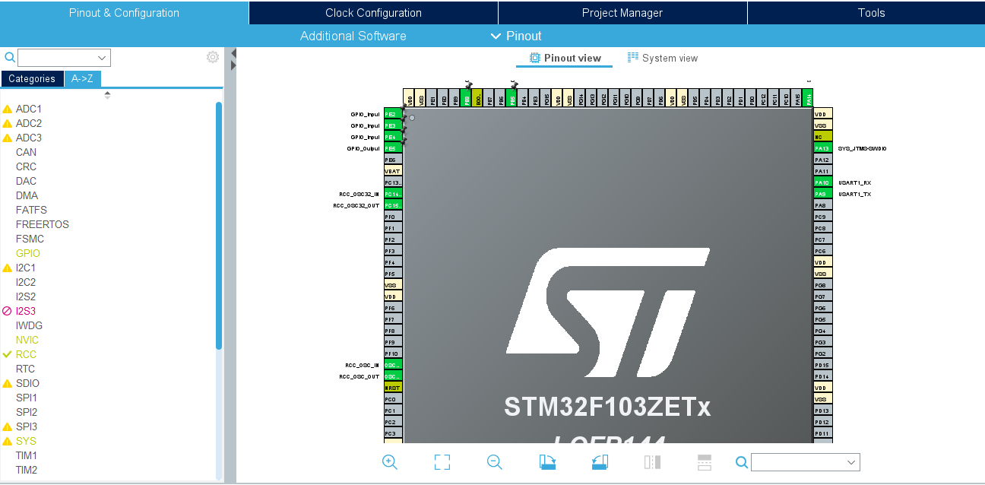This screenshot has height=485, width=985.
Task: Click the blue chip icon on Pinout view
Action: pos(534,58)
